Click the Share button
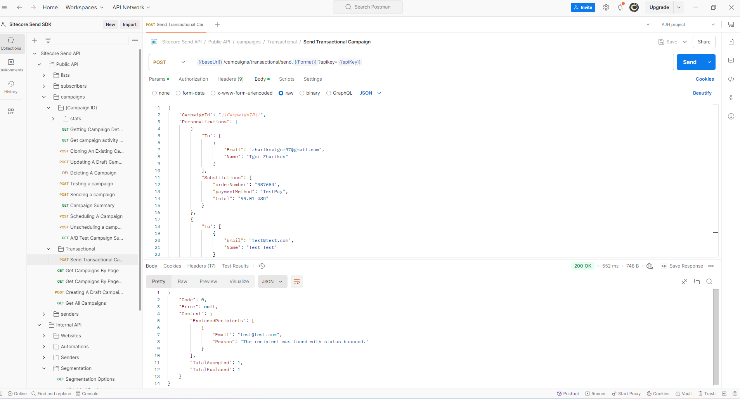Viewport: 740px width, 399px height. 704,42
